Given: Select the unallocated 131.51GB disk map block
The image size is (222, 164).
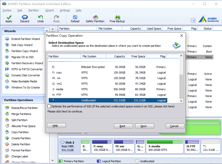Looking at the screenshot, I should [x=211, y=146].
